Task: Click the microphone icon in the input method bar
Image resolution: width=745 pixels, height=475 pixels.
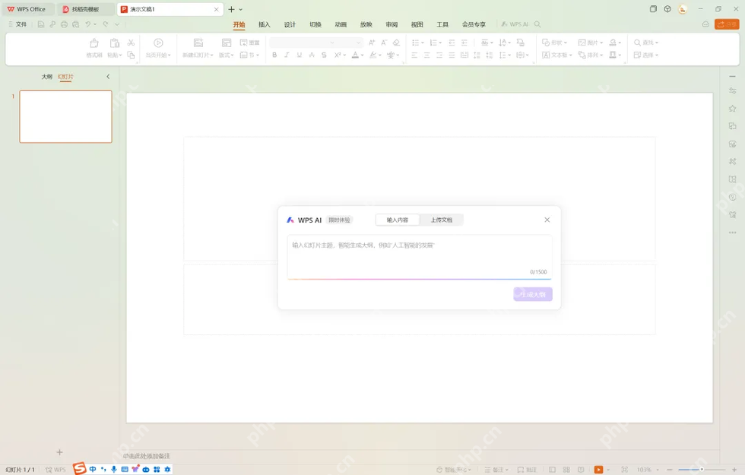Action: coord(114,470)
